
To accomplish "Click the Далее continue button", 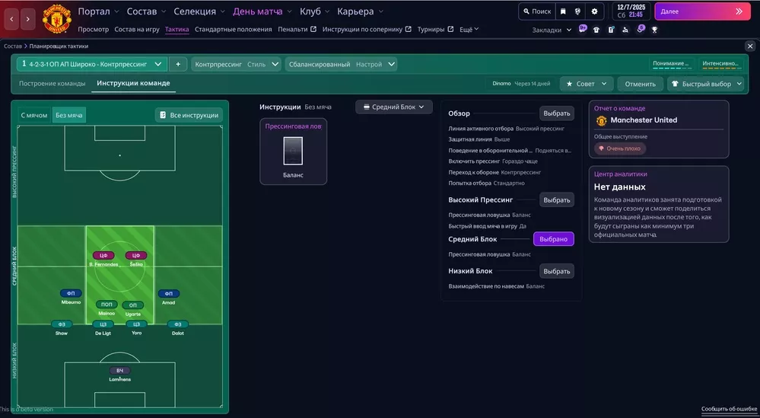I will pyautogui.click(x=701, y=11).
